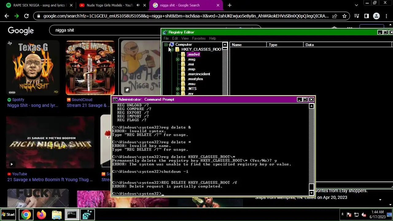
Task: Open Chrome's tab search dropdown
Action: [x=356, y=5]
